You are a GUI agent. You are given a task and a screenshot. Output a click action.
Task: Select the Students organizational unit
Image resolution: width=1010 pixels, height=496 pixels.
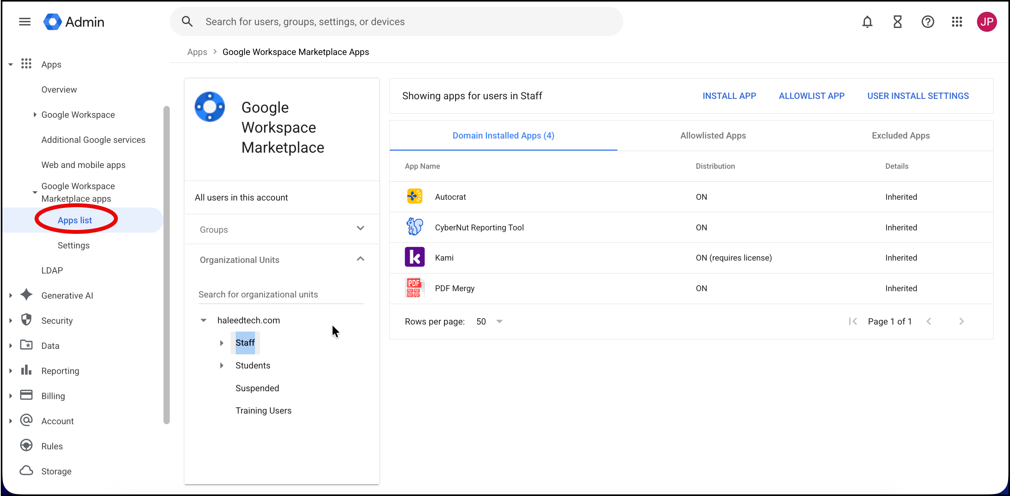[x=253, y=365]
